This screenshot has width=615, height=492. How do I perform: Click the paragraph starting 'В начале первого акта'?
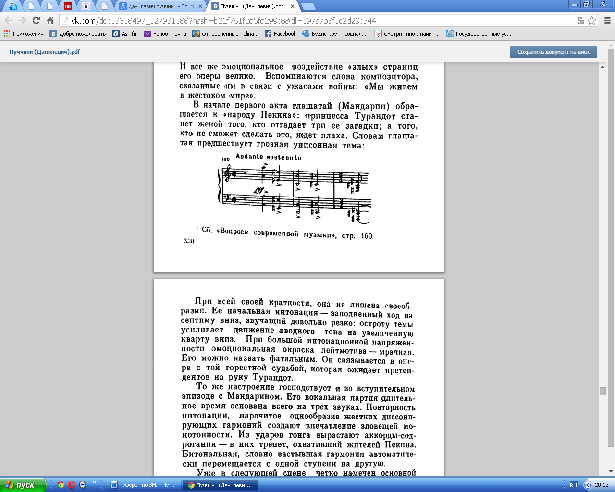tap(298, 125)
